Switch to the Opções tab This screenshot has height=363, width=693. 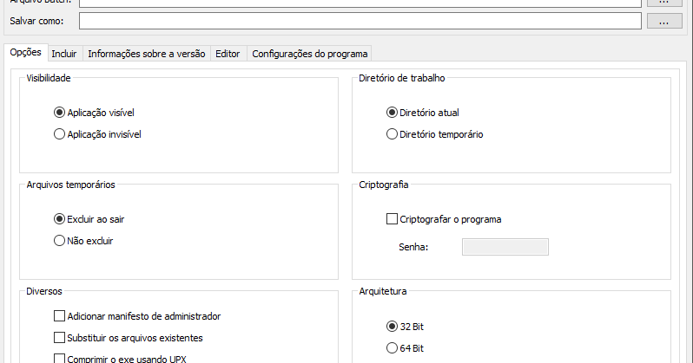(x=26, y=52)
